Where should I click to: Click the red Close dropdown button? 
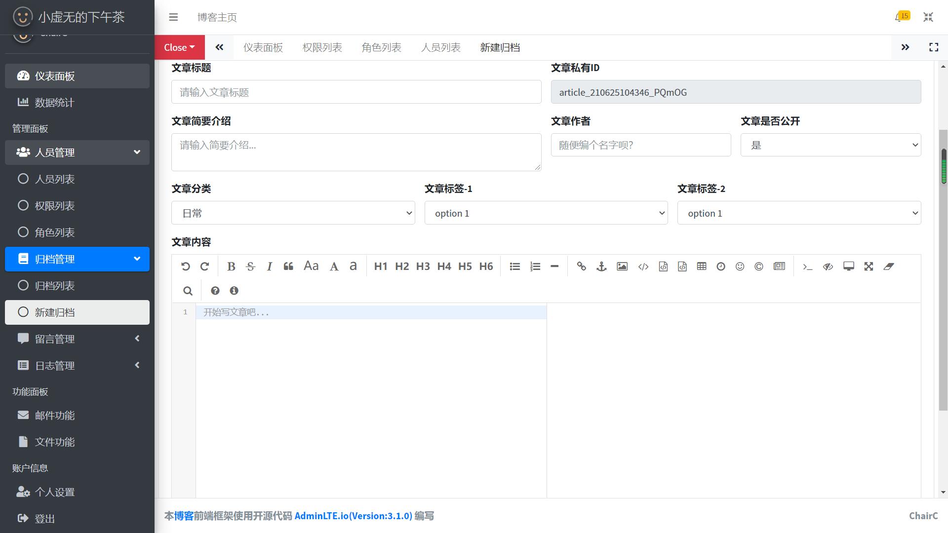pos(179,47)
